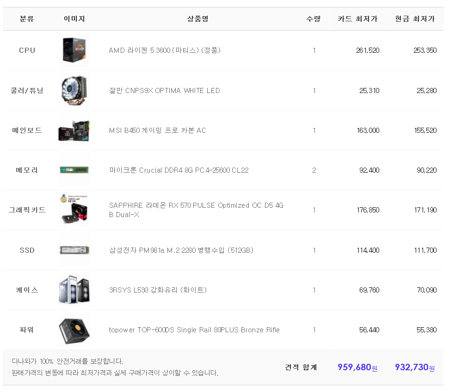
Task: Click the Samsung PM981a SSD image
Action: click(x=74, y=250)
